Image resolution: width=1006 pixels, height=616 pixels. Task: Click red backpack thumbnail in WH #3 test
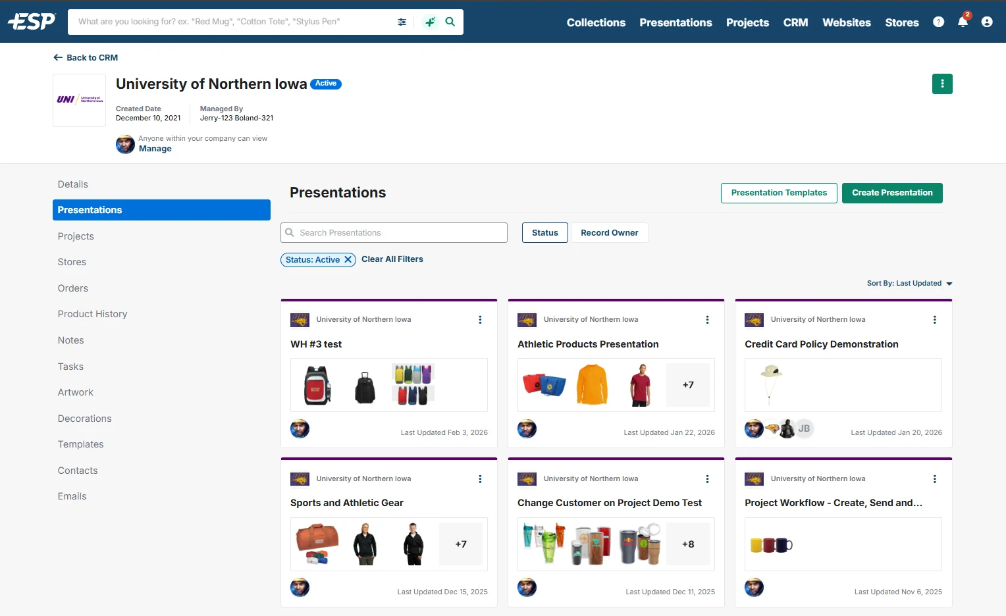click(317, 385)
